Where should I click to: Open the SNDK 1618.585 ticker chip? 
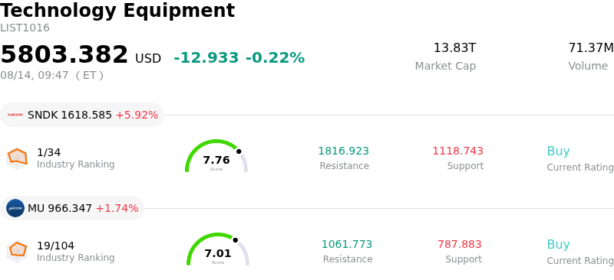(x=82, y=115)
